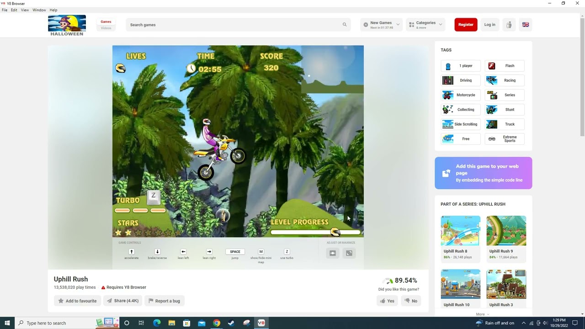The height and width of the screenshot is (329, 585).
Task: Open language selector with UK flag
Action: [526, 25]
